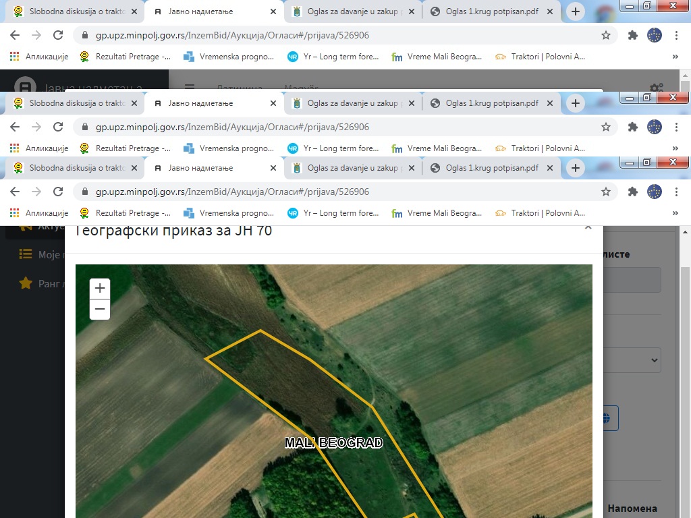Image resolution: width=691 pixels, height=518 pixels.
Task: Close the Географски приказ dialog
Action: pos(588,228)
